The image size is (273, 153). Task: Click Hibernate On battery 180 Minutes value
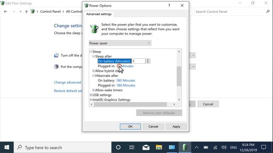tap(125, 80)
